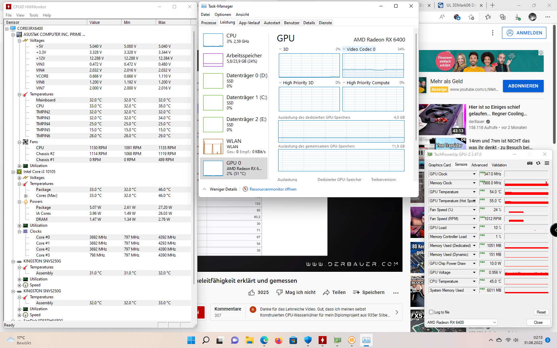Screen dimensions: 557x348
Task: Open GPU-Z hamburger menu icon
Action: pyautogui.click(x=546, y=163)
